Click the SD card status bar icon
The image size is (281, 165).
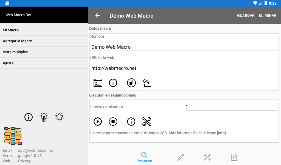point(7,3)
